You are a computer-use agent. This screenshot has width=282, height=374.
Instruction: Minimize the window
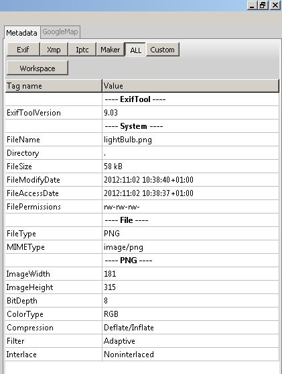(253, 5)
